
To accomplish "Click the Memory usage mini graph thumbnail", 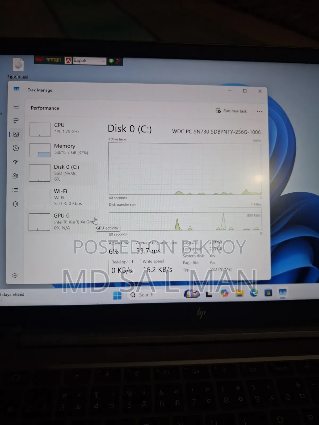I will [40, 150].
